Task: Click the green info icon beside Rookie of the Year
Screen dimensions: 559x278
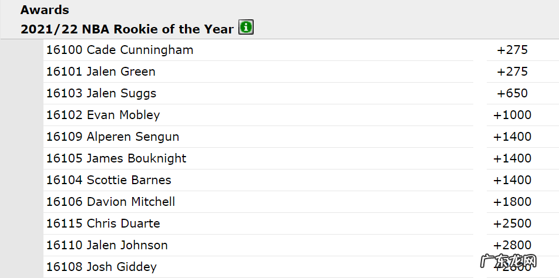Action: tap(246, 28)
